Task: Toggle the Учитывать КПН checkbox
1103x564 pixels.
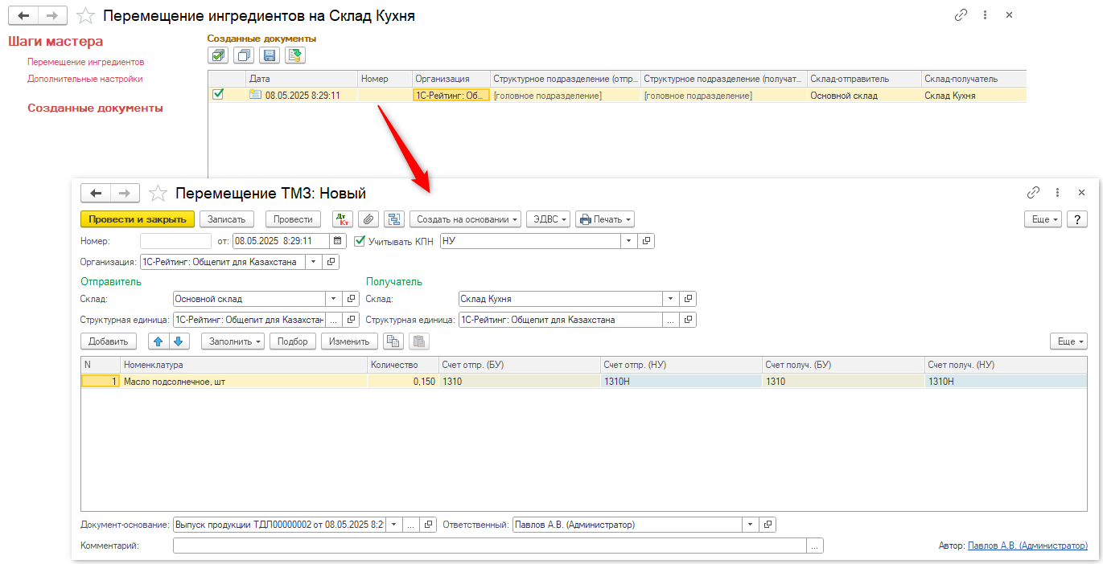Action: click(x=360, y=241)
